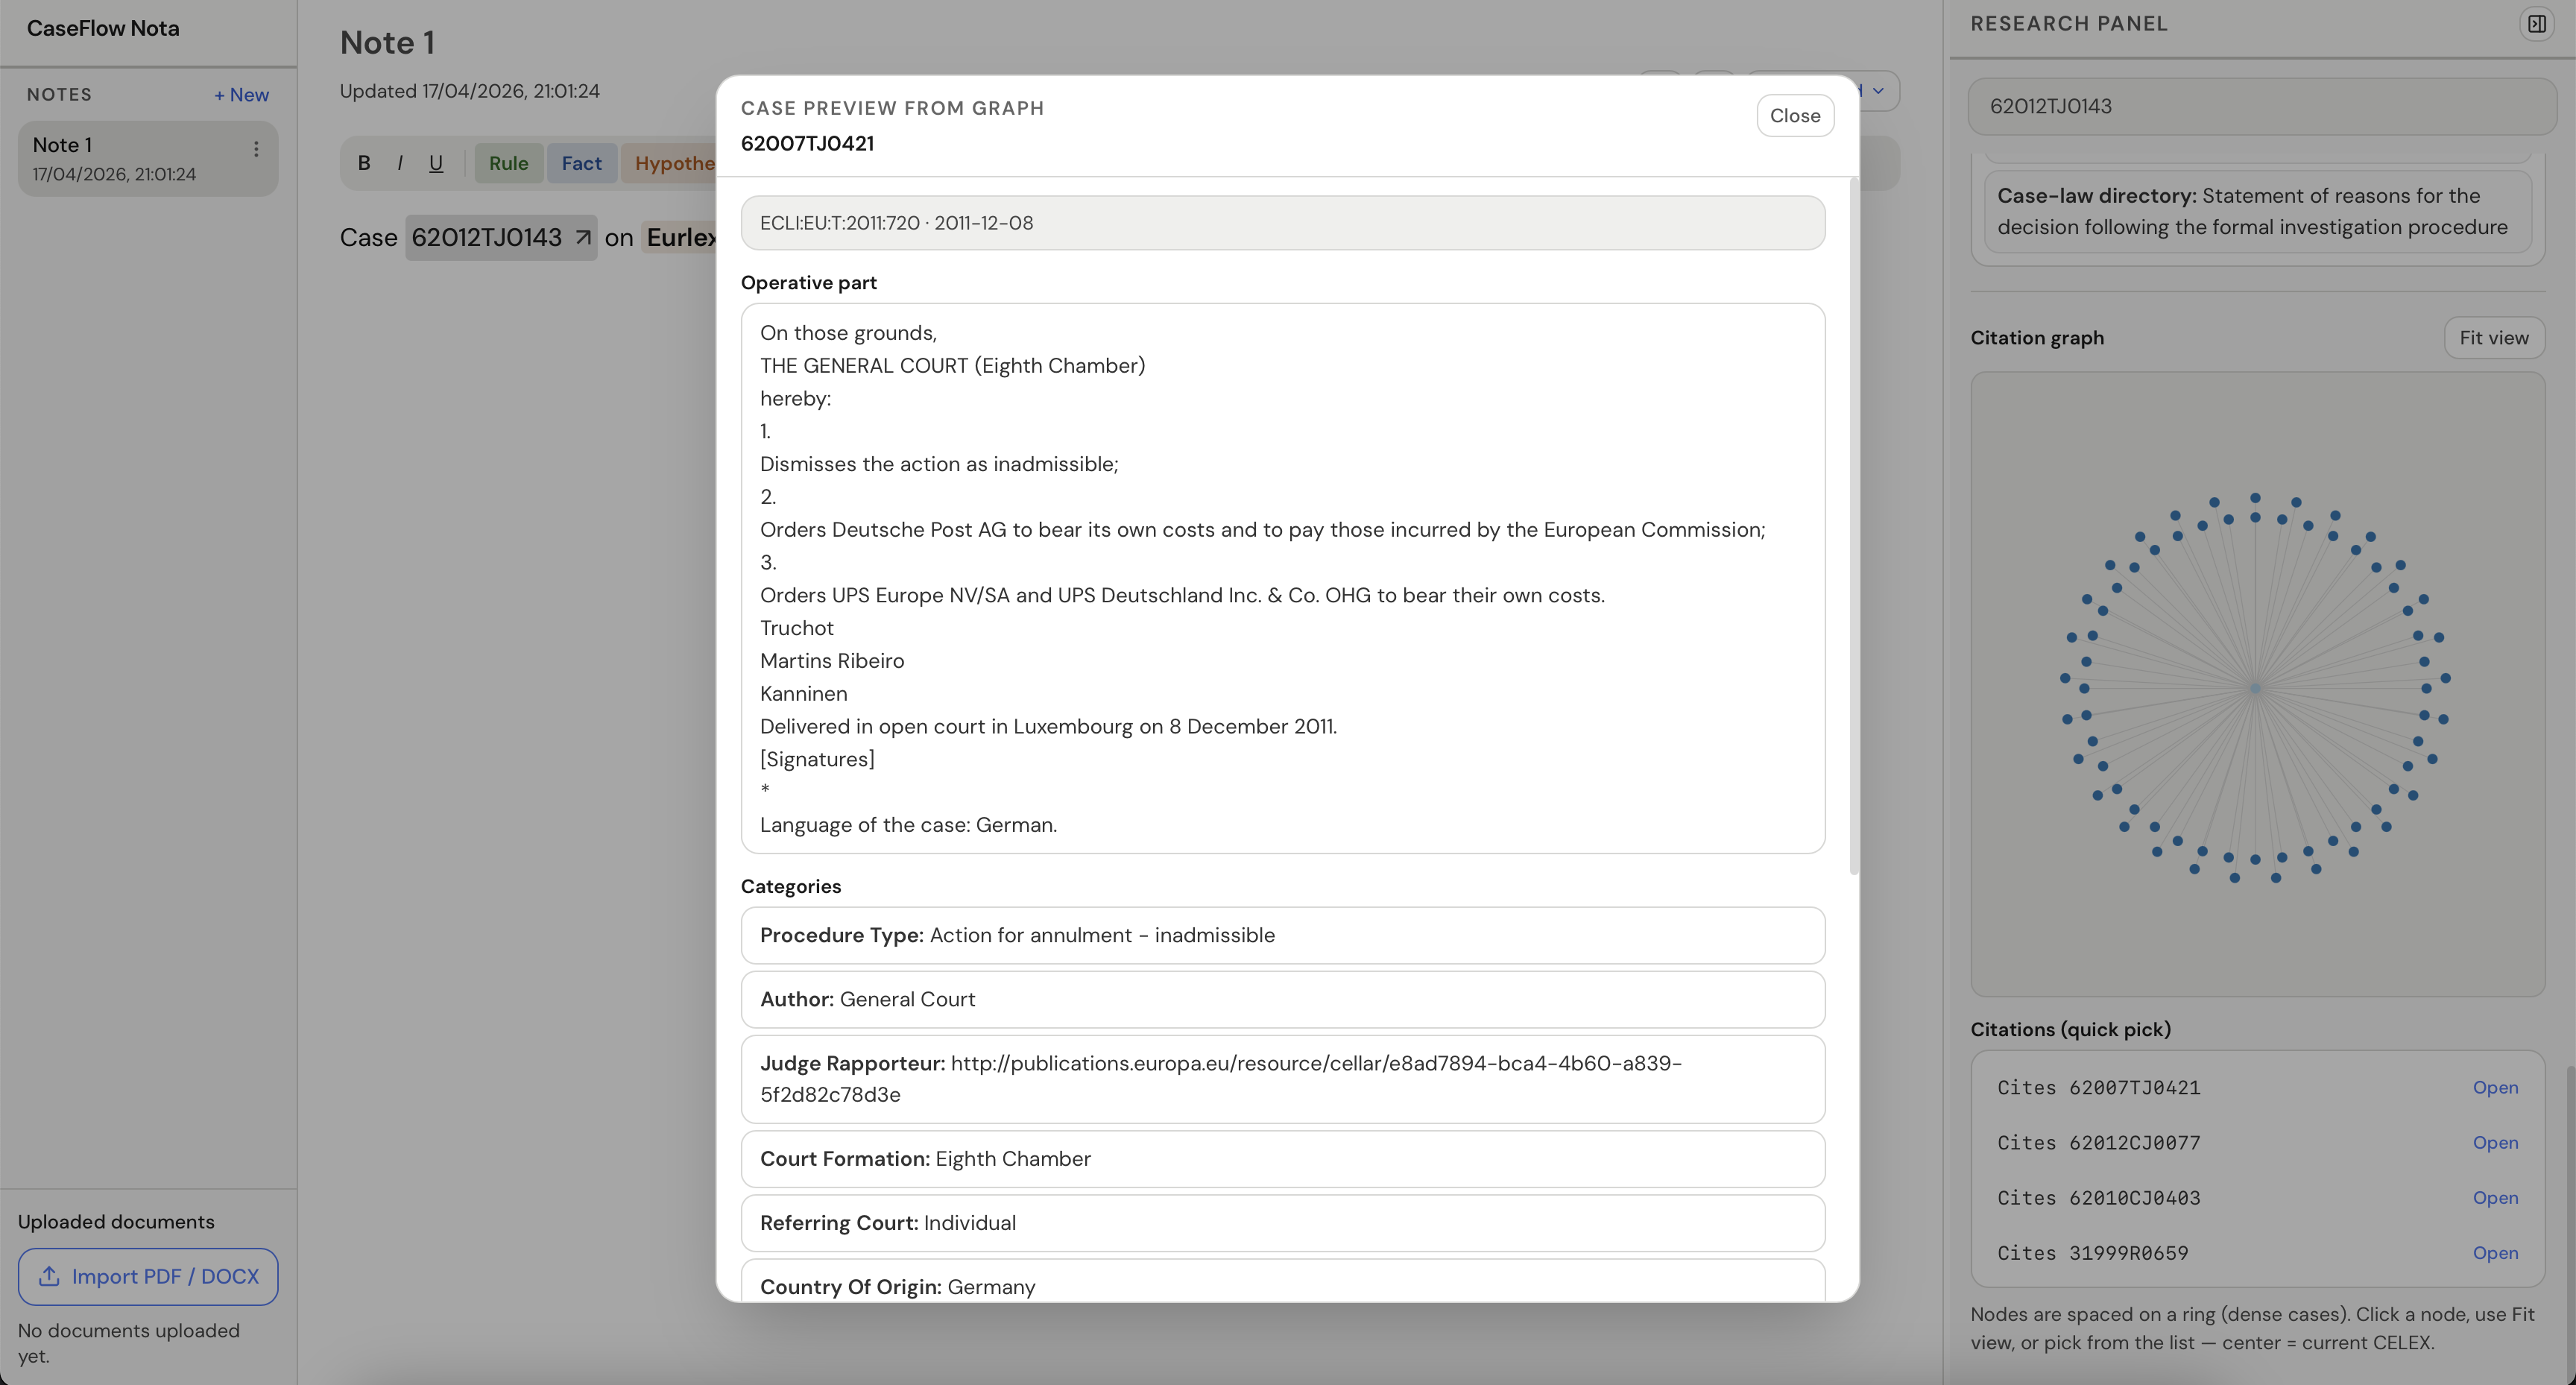Close the Case Preview modal

pyautogui.click(x=1793, y=115)
